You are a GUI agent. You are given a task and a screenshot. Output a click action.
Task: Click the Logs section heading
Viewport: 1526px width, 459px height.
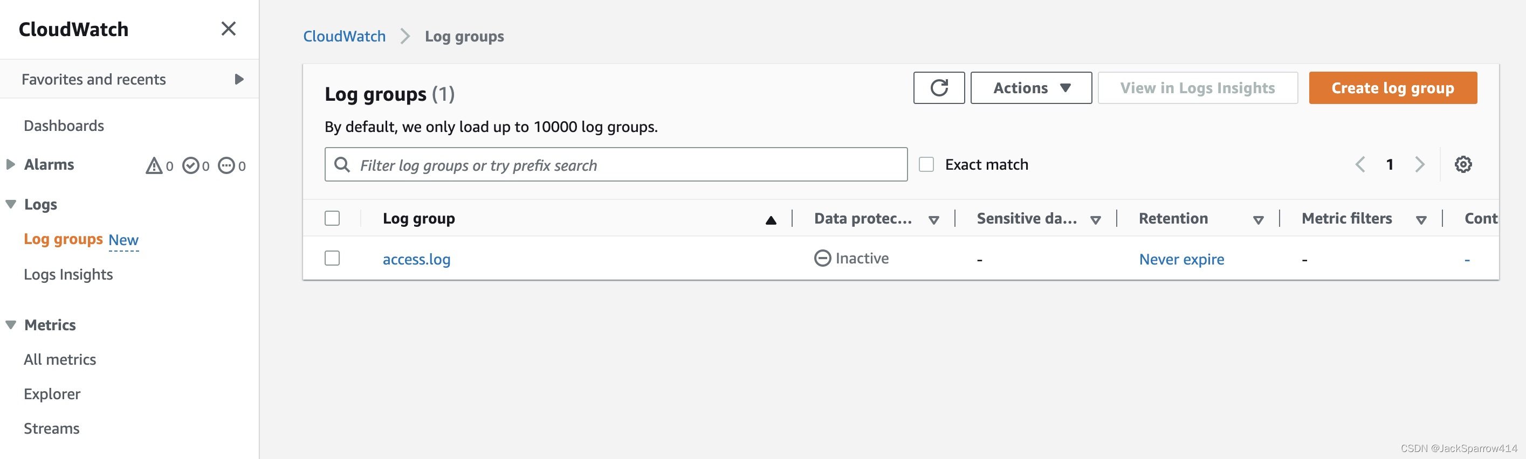(x=41, y=205)
